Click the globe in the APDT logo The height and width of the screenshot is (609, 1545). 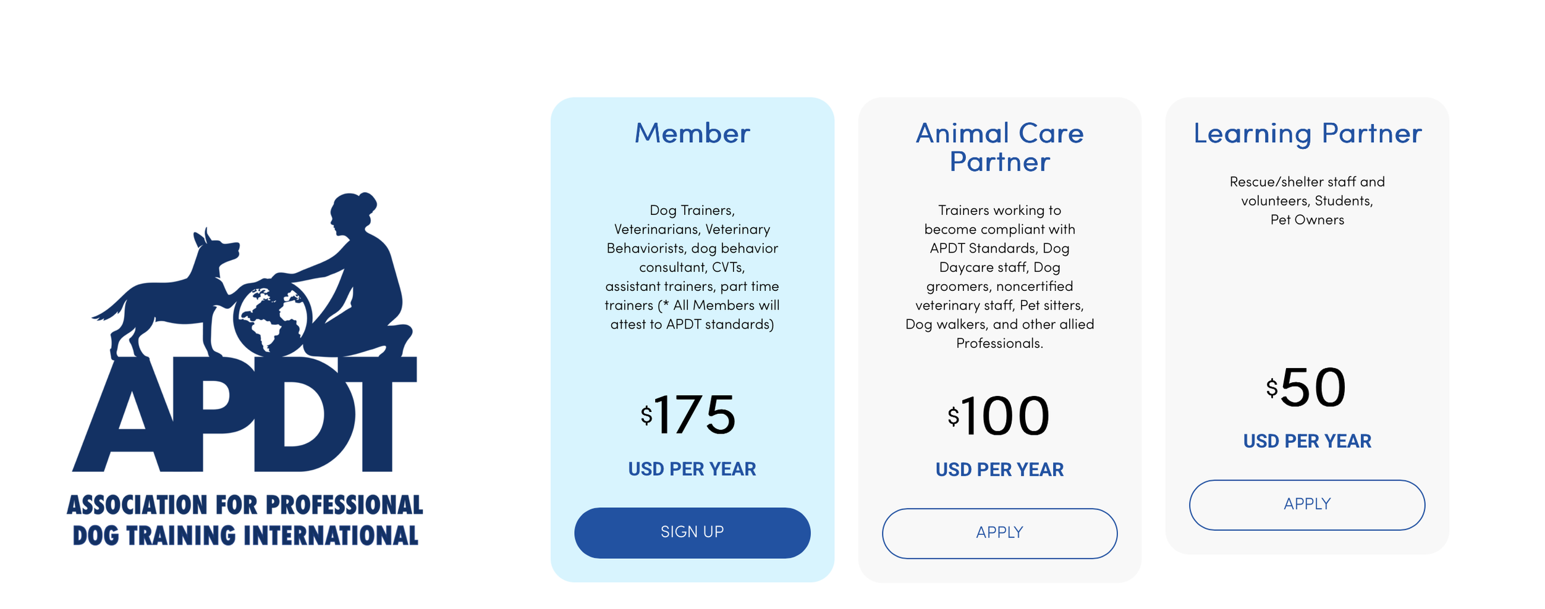273,319
